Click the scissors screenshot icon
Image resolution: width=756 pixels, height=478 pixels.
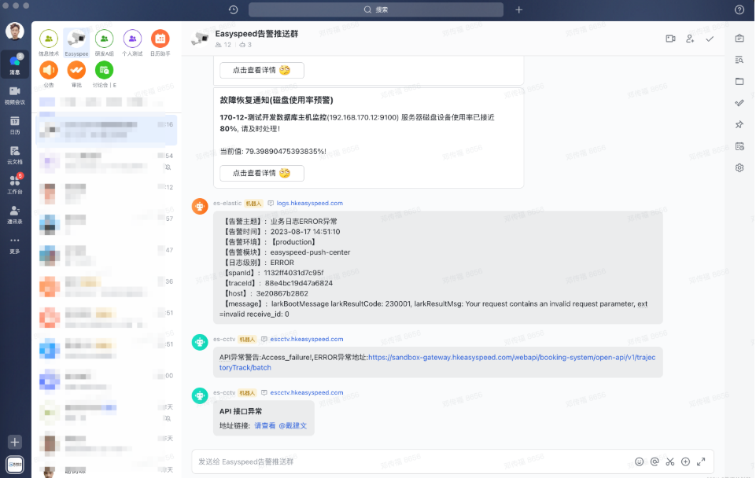click(x=669, y=461)
